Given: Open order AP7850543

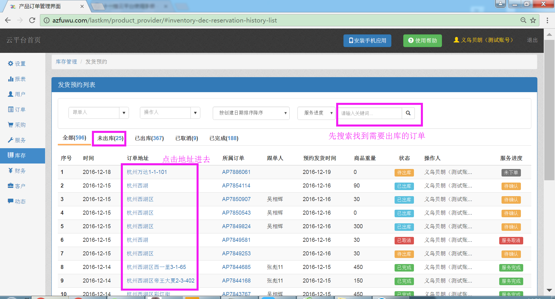Looking at the screenshot, I should pos(236,213).
